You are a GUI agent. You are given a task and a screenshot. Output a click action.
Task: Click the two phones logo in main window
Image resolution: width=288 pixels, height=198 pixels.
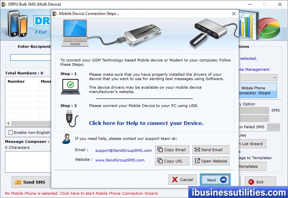pyautogui.click(x=17, y=24)
